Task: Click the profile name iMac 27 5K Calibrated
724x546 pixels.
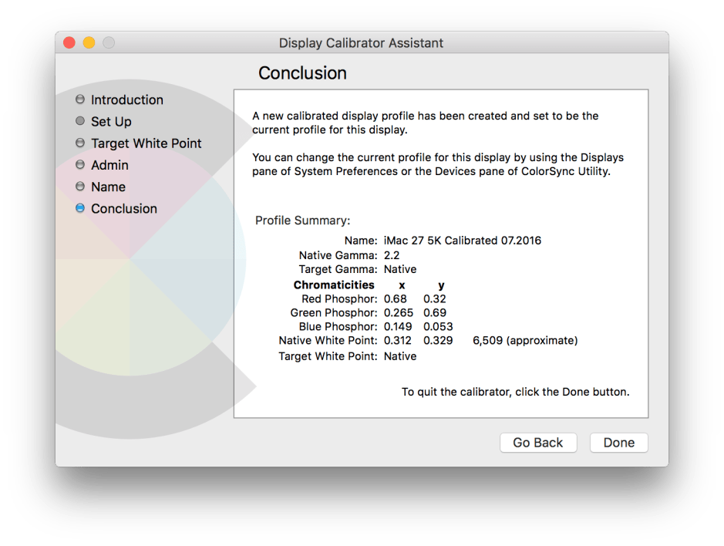Action: pos(462,240)
